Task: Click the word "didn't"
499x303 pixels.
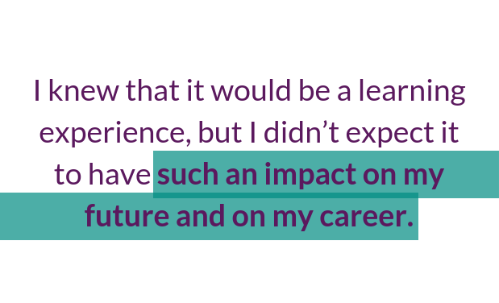Action: tap(301, 132)
